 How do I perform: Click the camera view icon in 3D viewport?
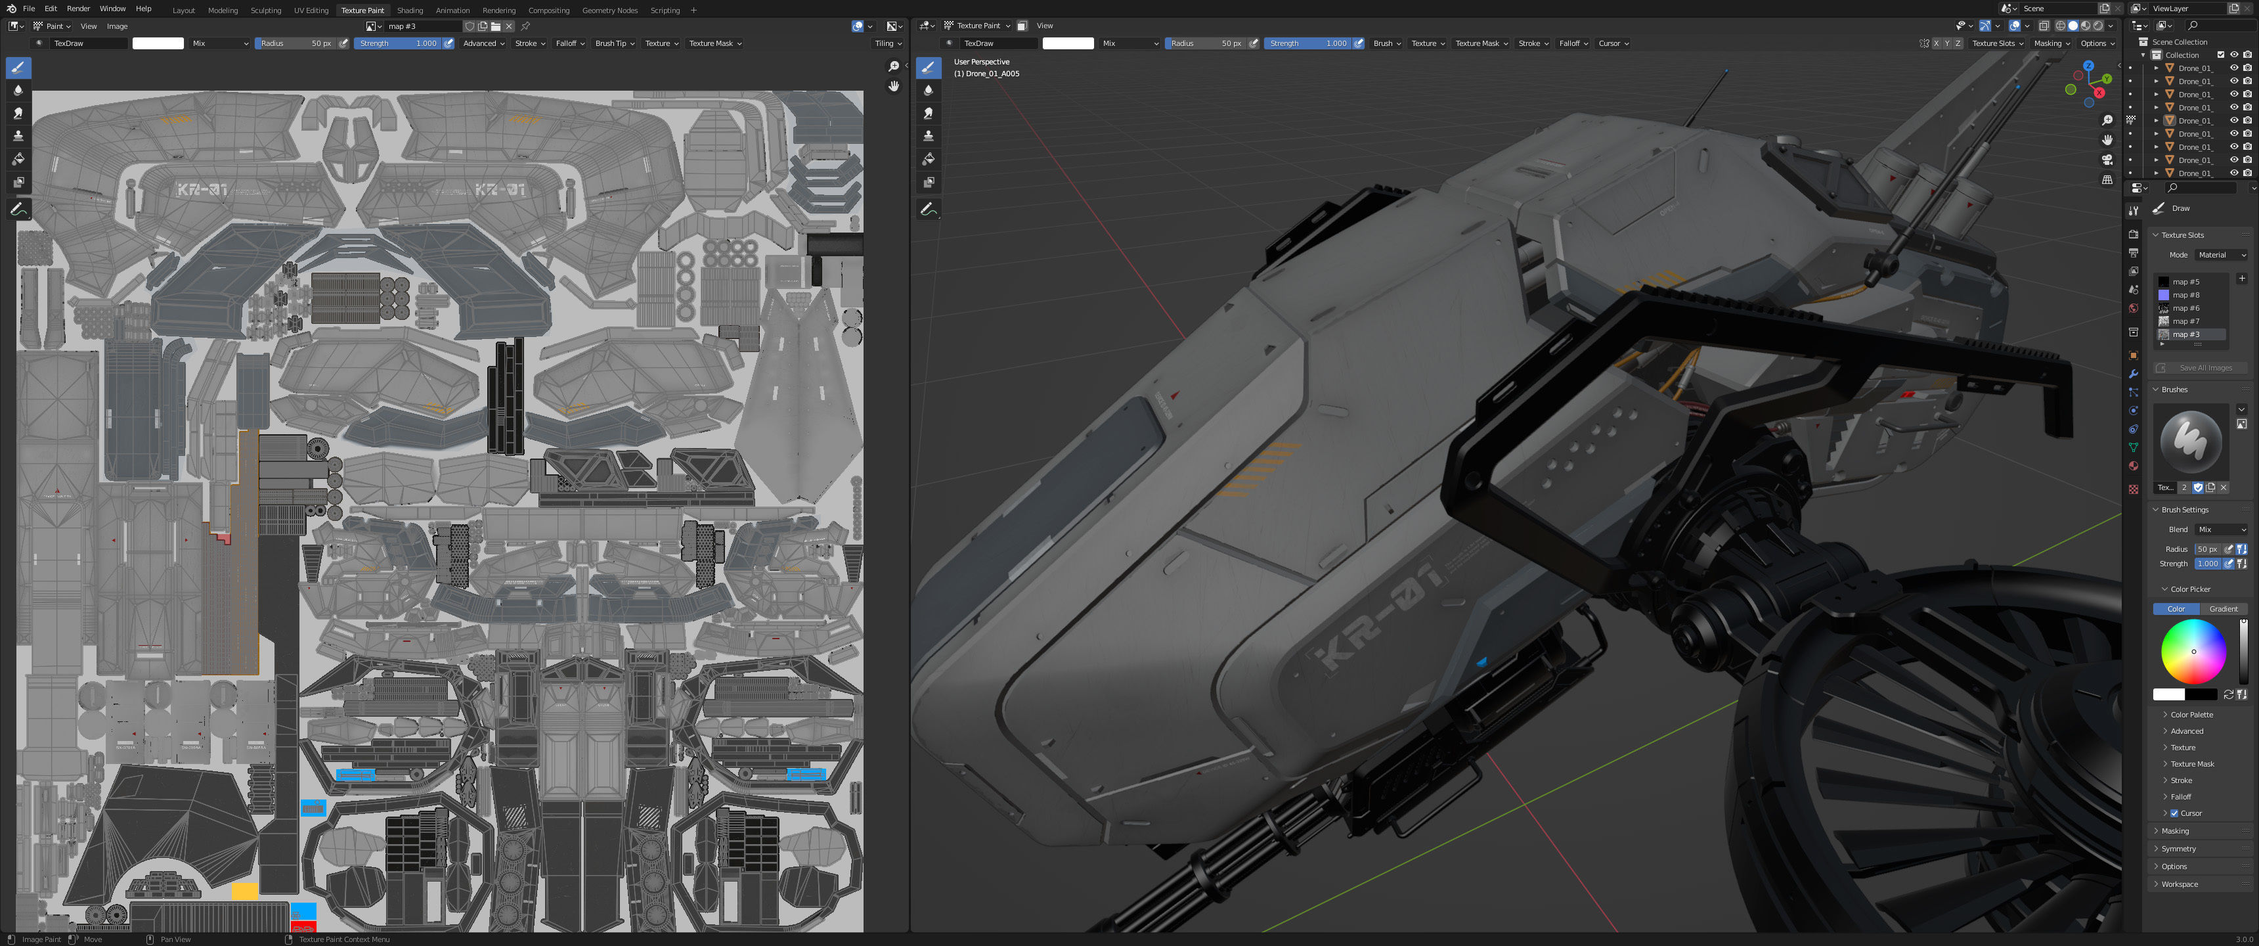[x=2107, y=160]
